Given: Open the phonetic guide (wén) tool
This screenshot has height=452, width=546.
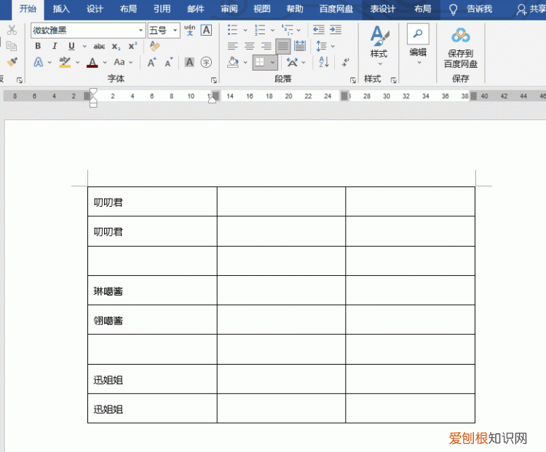Looking at the screenshot, I should pyautogui.click(x=190, y=30).
